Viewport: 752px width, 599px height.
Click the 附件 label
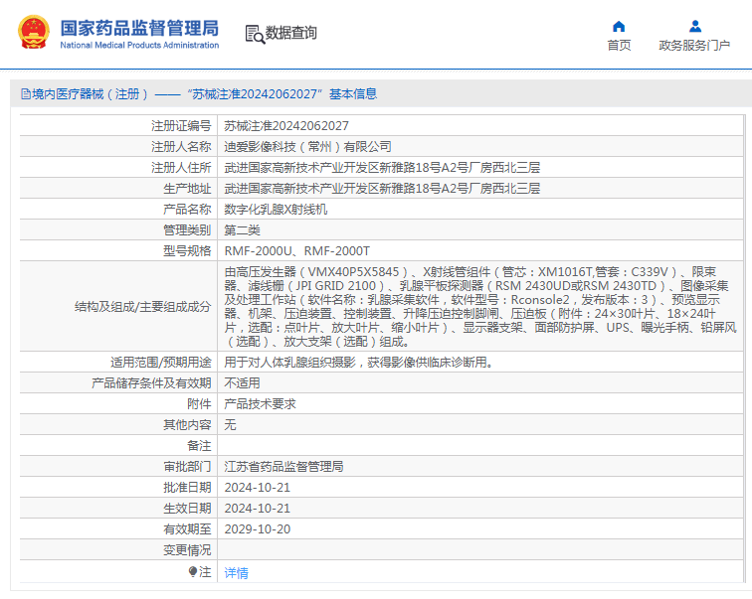[199, 403]
